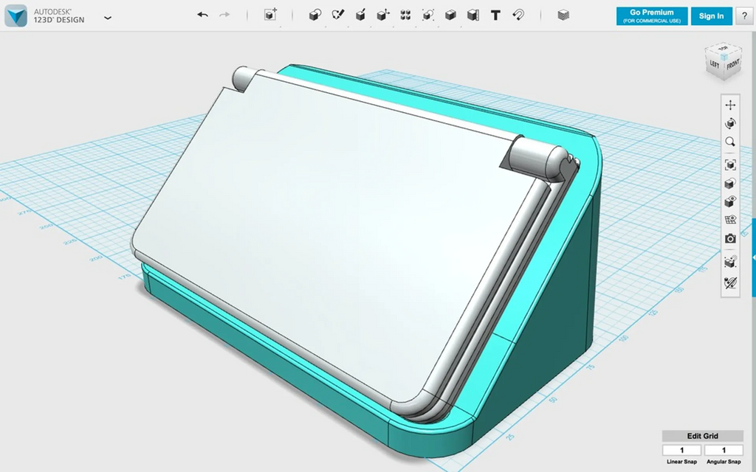The height and width of the screenshot is (472, 756).
Task: Open the Help question mark button
Action: click(744, 16)
